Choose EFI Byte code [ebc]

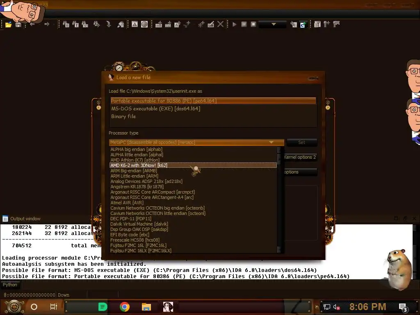pyautogui.click(x=193, y=235)
